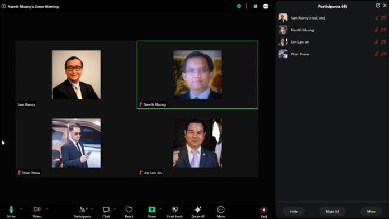Screen dimensions: 389x219
Task: Expand the share options arrow beside Share
Action: [160, 209]
